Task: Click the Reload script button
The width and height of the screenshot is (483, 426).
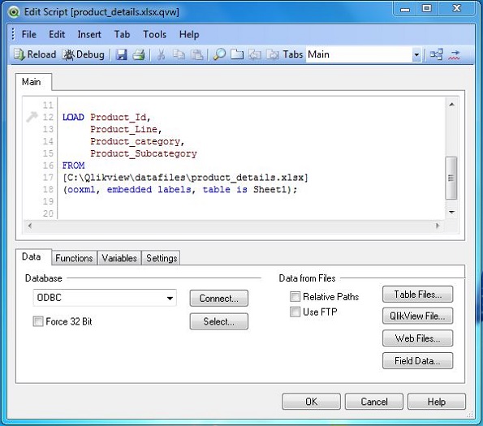Action: coord(34,54)
